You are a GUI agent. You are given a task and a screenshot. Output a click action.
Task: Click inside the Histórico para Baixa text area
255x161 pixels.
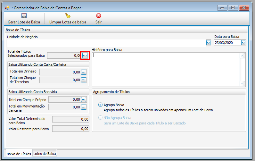tap(166, 70)
